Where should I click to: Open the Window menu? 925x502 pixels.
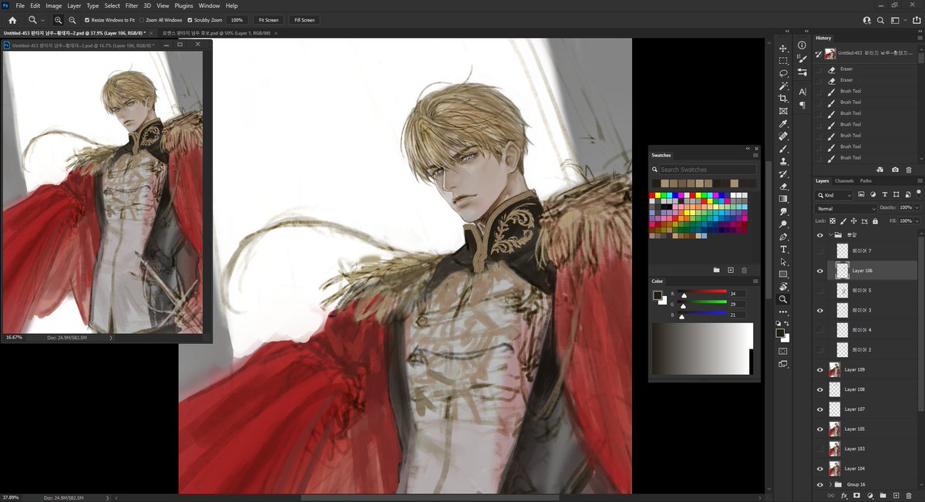tap(209, 5)
